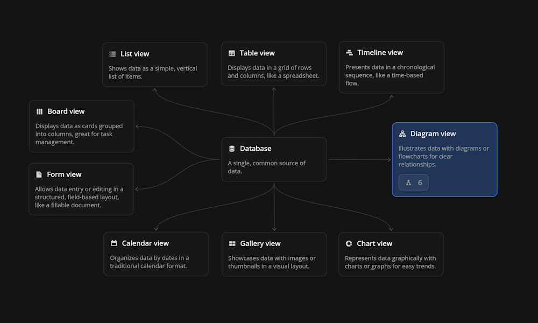Click text 'Displays data as cards grouped'

(79, 126)
